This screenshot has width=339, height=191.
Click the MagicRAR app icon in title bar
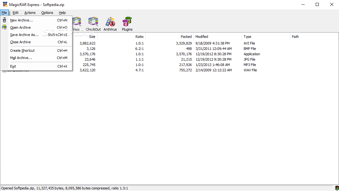[x=5, y=4]
